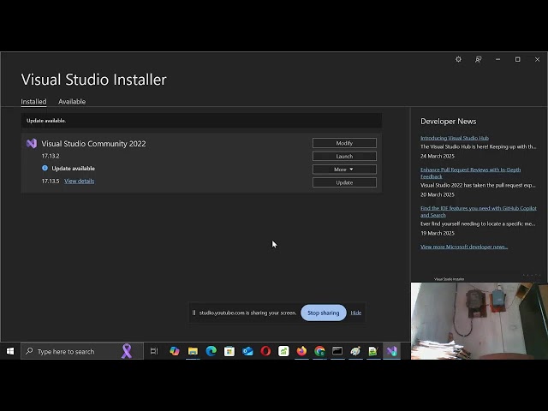This screenshot has width=548, height=411.
Task: Open File Explorer from taskbar
Action: click(193, 351)
